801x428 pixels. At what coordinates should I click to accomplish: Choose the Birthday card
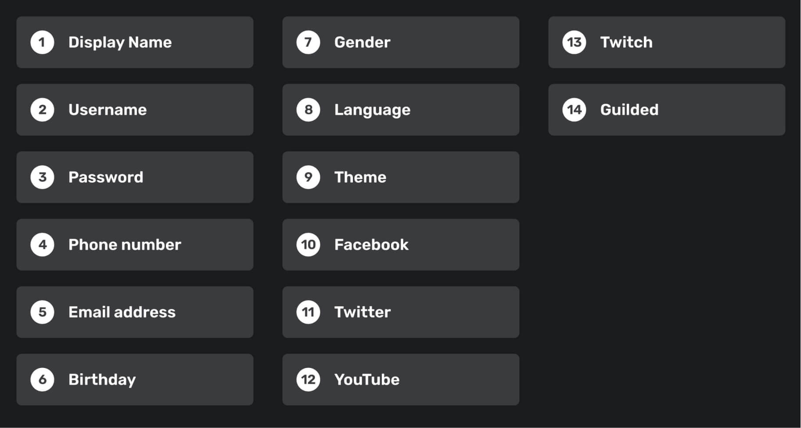[x=135, y=380]
